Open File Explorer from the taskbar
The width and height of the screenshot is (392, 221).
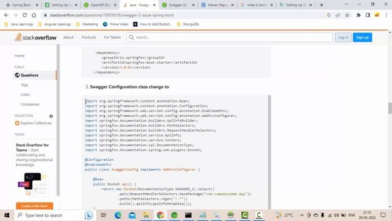[x=146, y=215]
